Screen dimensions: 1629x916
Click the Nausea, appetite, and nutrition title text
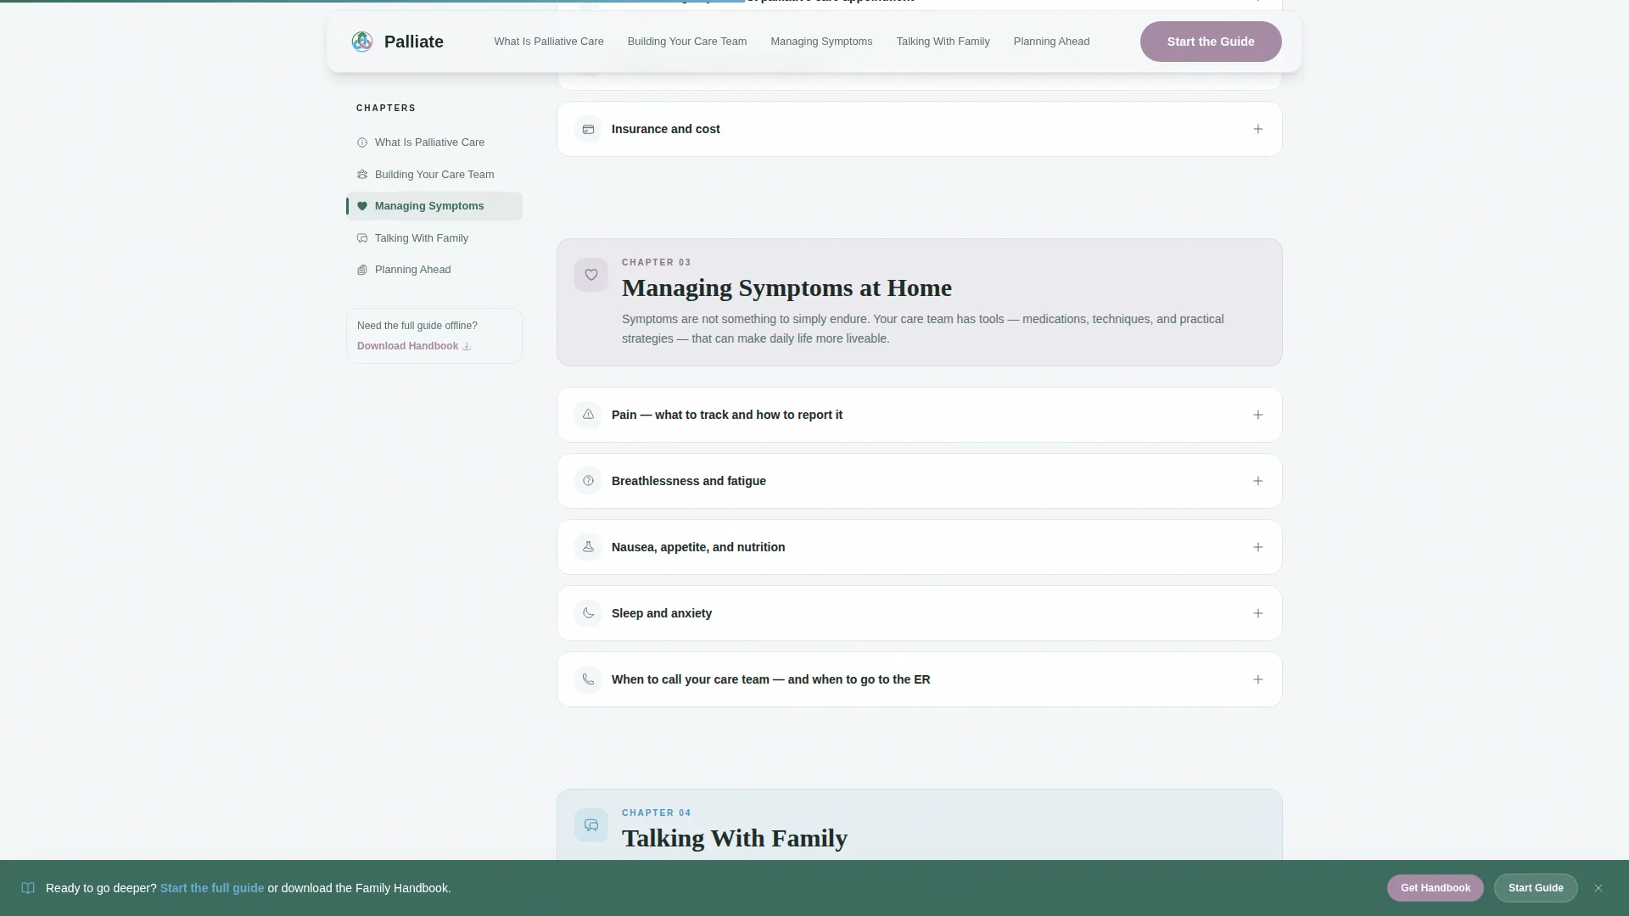[698, 547]
